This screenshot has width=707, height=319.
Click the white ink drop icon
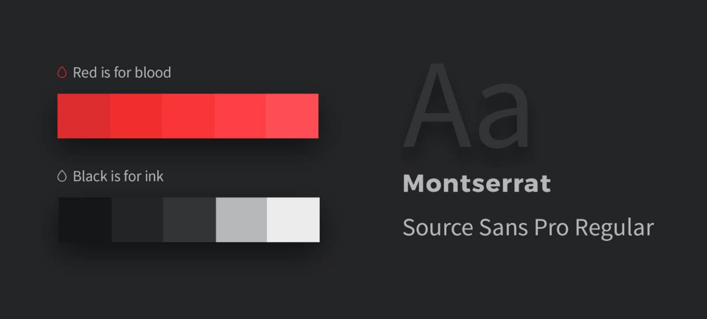pyautogui.click(x=62, y=176)
